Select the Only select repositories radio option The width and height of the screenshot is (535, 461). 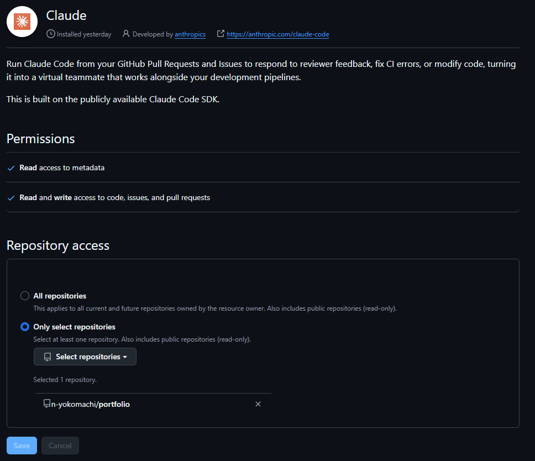click(24, 327)
